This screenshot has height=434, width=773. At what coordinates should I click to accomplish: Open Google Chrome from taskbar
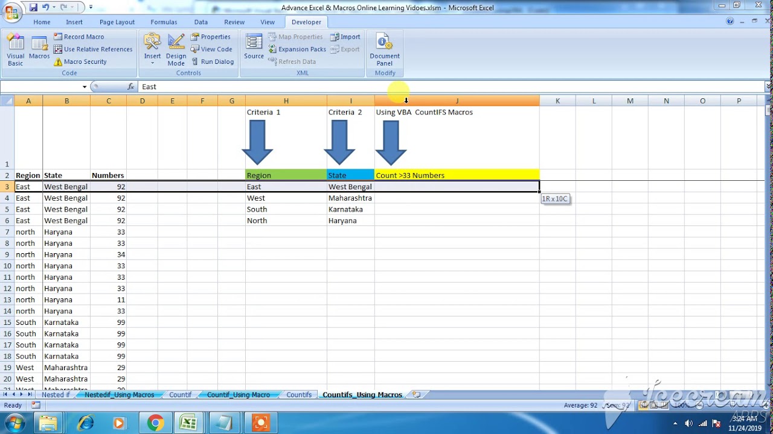click(155, 423)
